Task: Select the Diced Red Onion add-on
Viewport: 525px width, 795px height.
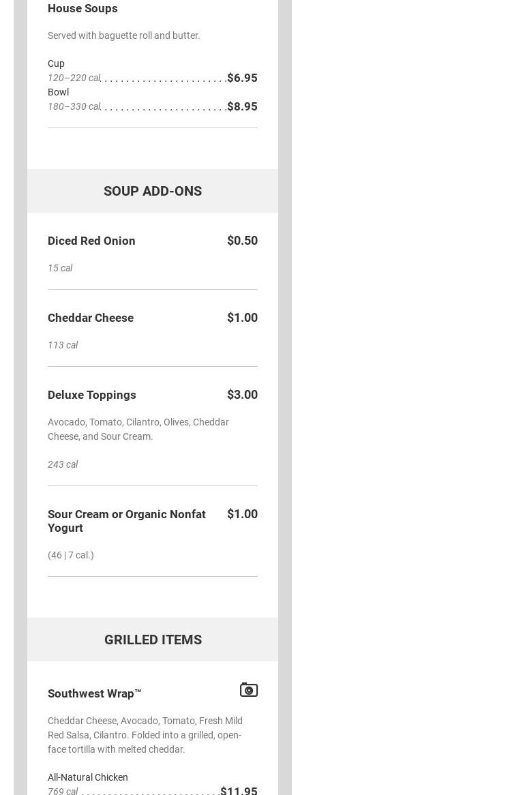Action: (91, 241)
